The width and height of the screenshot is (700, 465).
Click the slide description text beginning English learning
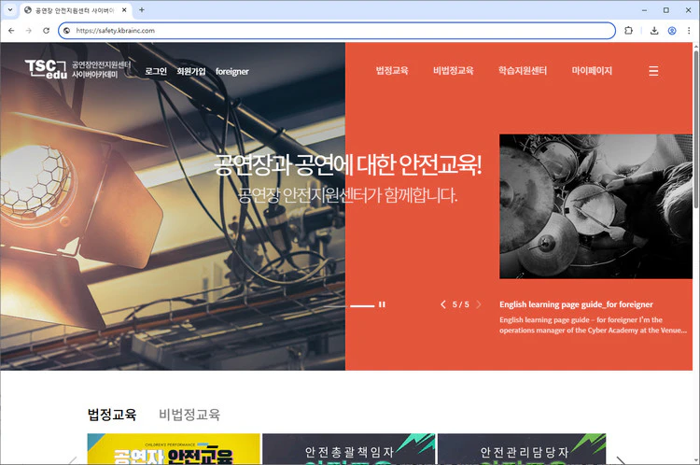click(593, 325)
